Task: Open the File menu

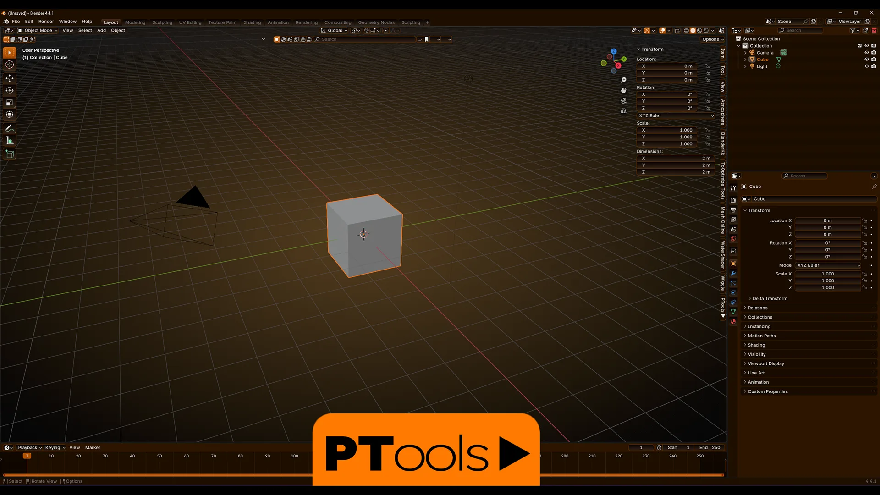Action: (16, 22)
